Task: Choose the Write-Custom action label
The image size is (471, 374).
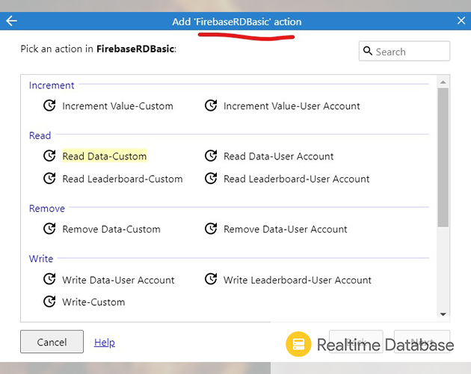Action: (93, 302)
